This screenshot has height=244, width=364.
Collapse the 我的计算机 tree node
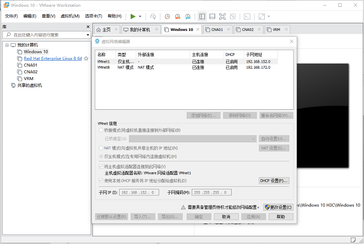7,45
